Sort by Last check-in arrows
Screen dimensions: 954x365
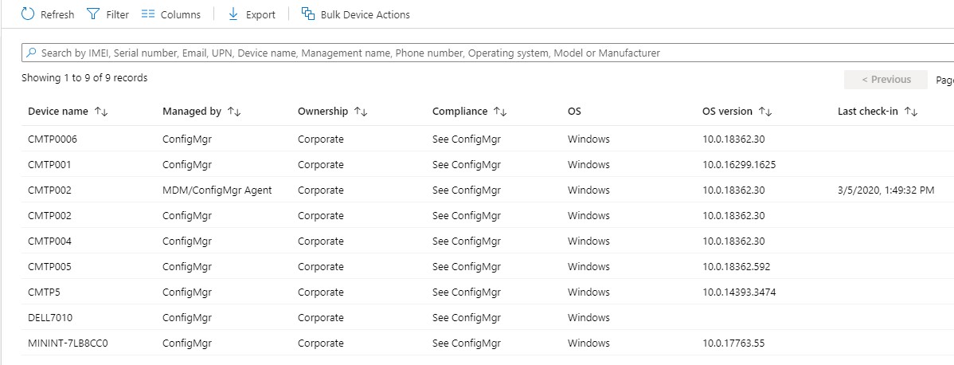point(911,112)
